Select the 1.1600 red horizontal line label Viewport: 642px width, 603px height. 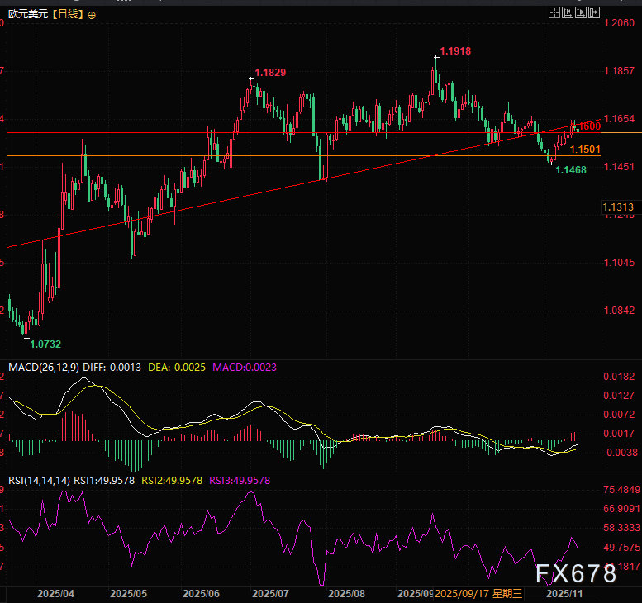(x=587, y=126)
